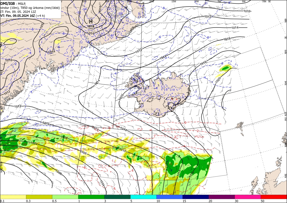The height and width of the screenshot is (203, 287).
Task: Click the purple 20–30 legend swatch
Action: click(x=222, y=197)
